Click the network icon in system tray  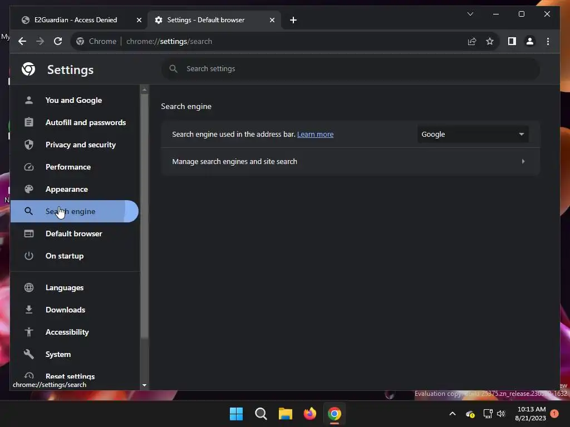point(488,414)
